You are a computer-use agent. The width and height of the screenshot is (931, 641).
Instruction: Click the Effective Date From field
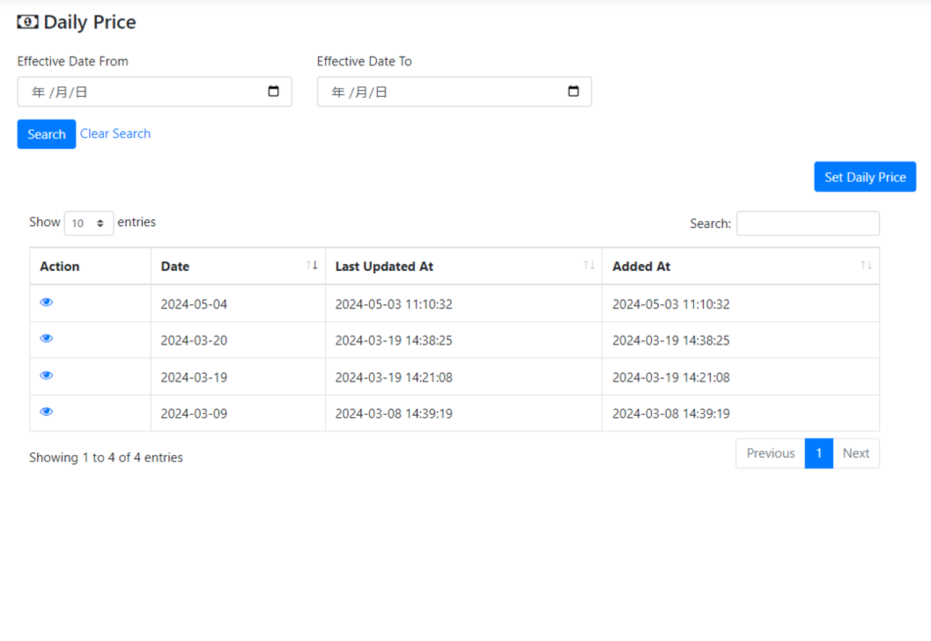pos(143,92)
